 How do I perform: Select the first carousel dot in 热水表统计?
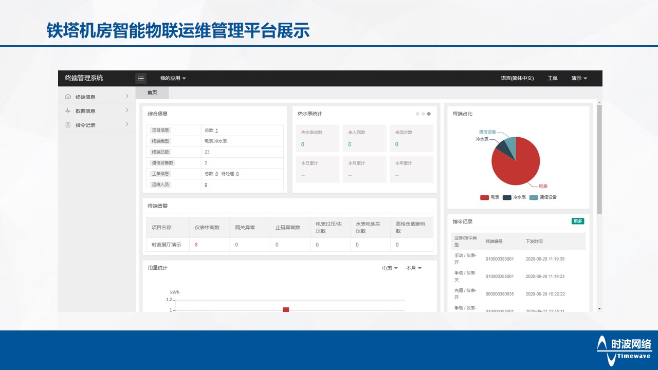417,114
